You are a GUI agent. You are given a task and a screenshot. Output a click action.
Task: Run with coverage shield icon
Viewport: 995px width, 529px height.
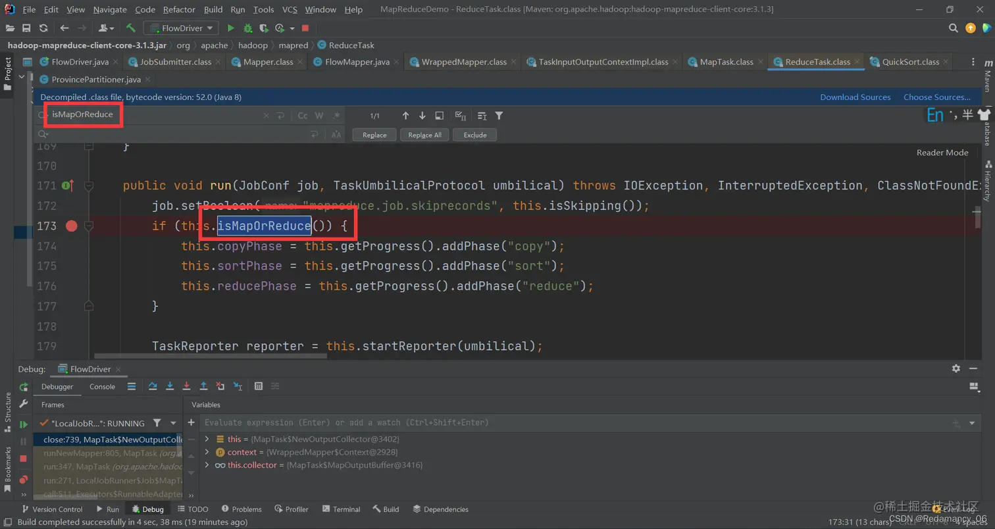click(264, 28)
